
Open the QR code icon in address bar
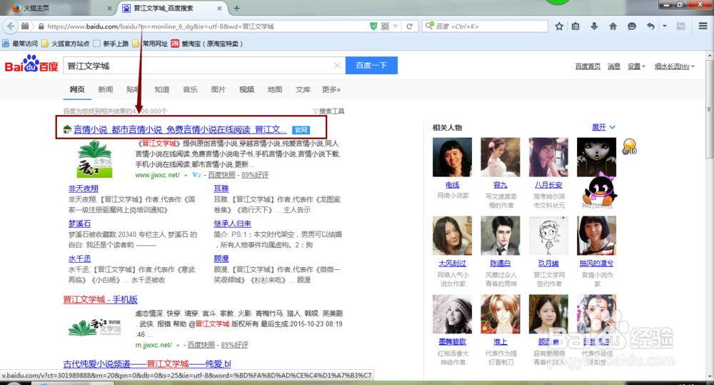(386, 26)
